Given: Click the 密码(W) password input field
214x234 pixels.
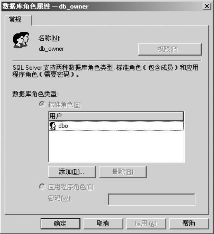Looking at the screenshot, I should (152, 199).
